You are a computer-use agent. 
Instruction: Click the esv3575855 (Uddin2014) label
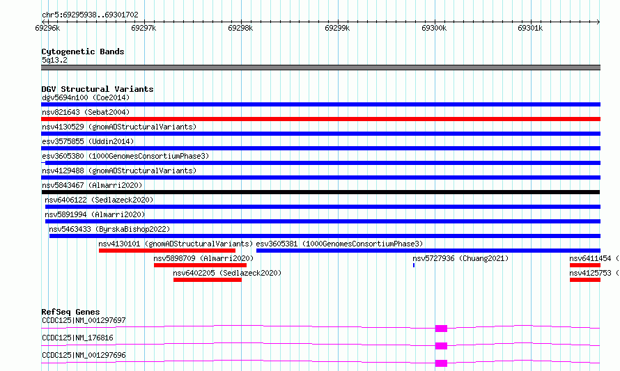tap(88, 141)
